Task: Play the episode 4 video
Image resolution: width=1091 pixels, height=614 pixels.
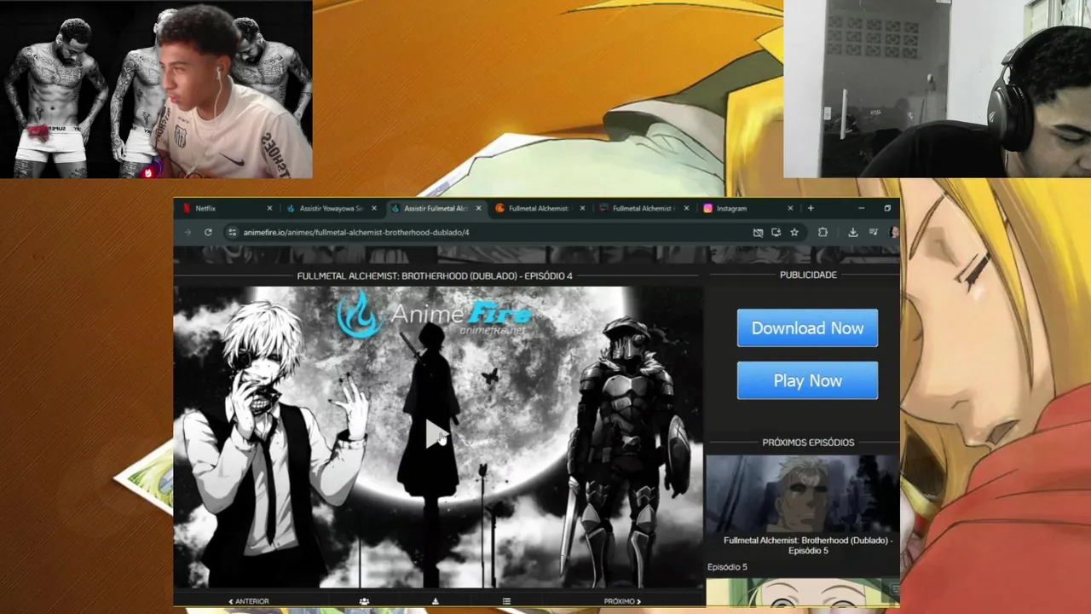Action: pyautogui.click(x=437, y=435)
